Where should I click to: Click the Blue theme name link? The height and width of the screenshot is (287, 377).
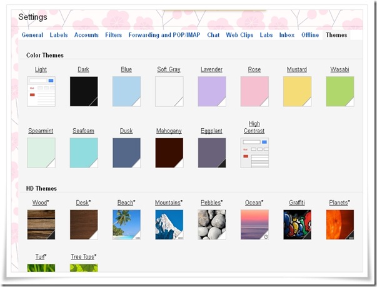[126, 69]
